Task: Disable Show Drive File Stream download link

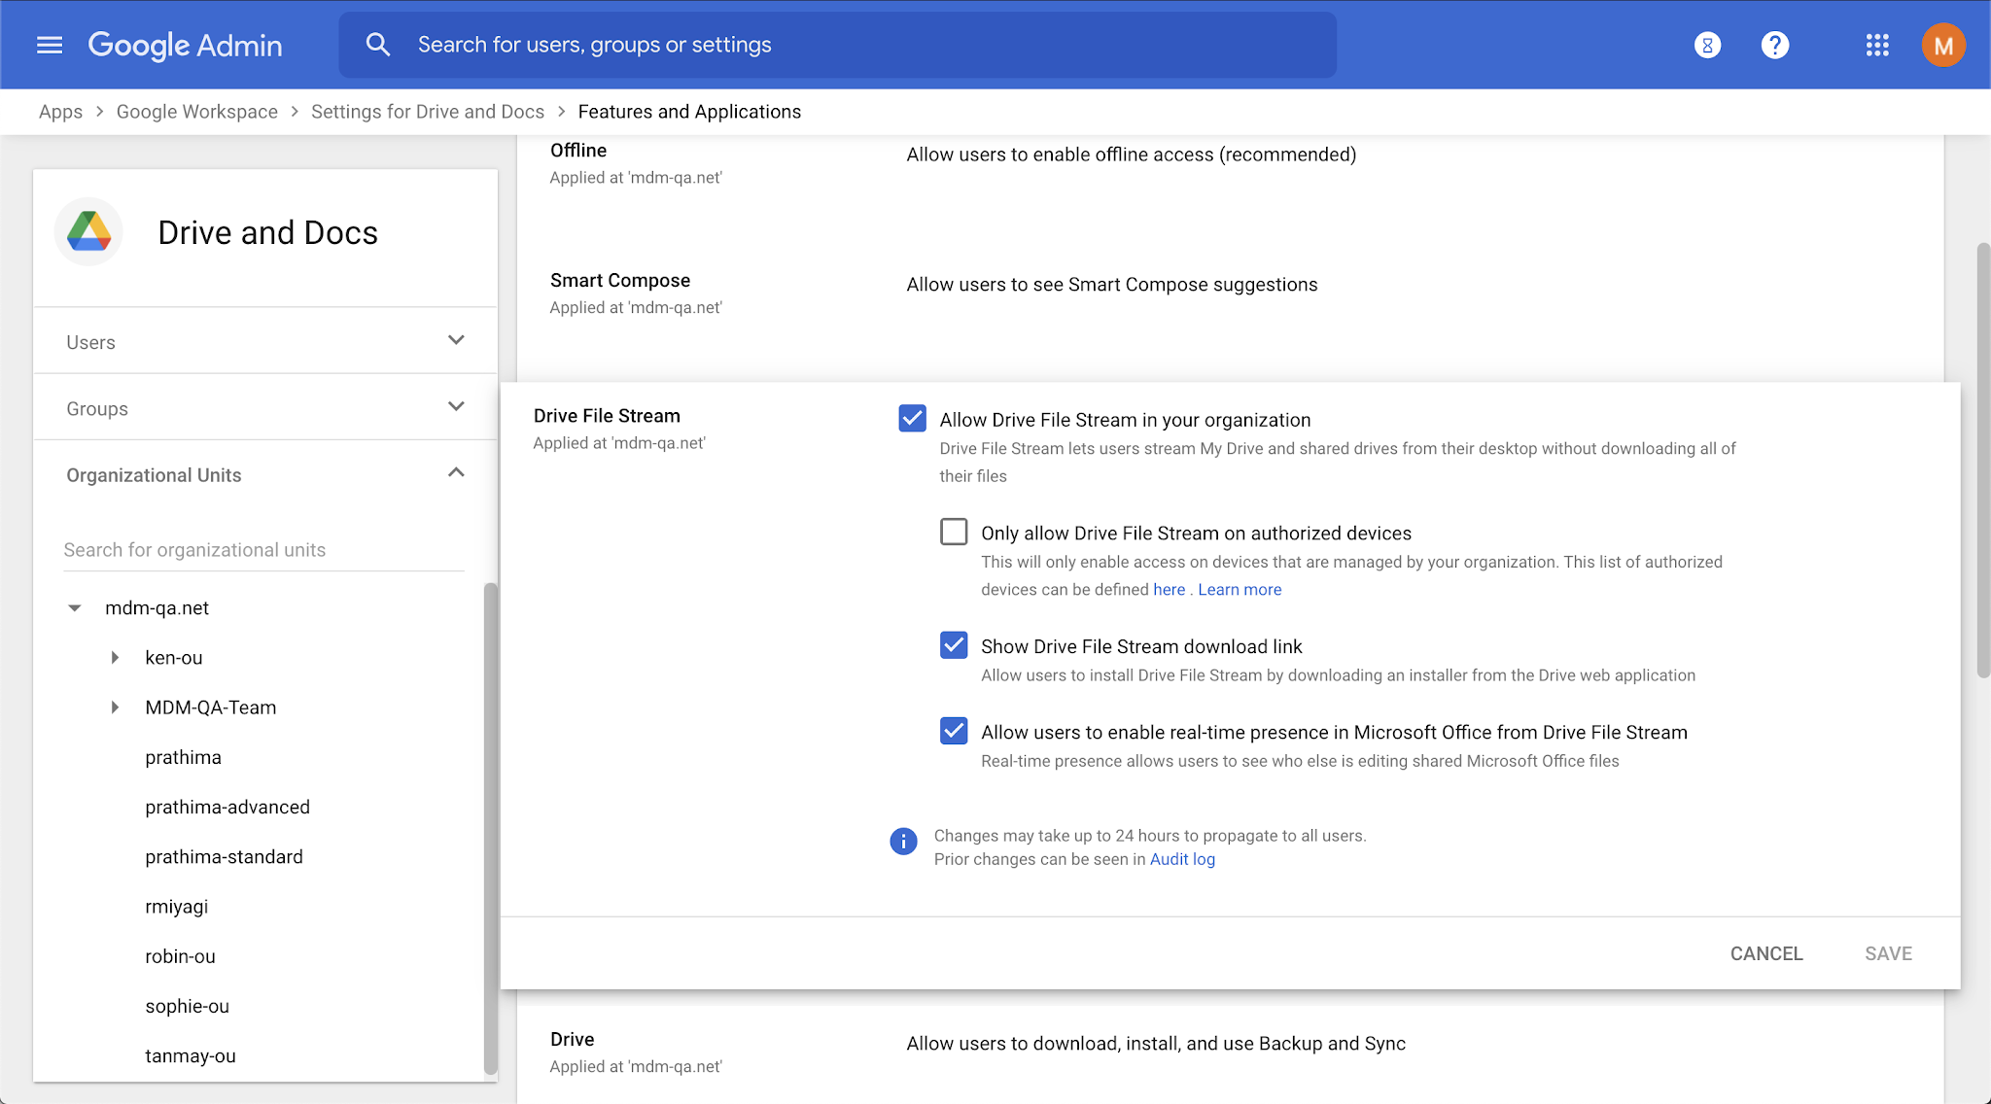Action: click(952, 646)
